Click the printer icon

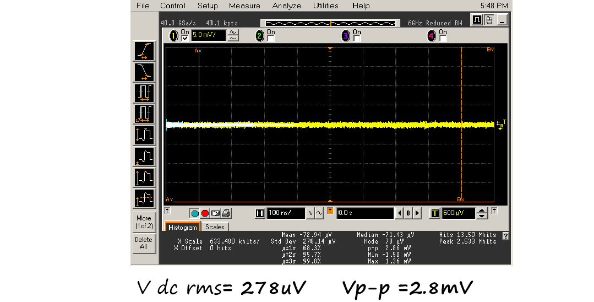(226, 213)
